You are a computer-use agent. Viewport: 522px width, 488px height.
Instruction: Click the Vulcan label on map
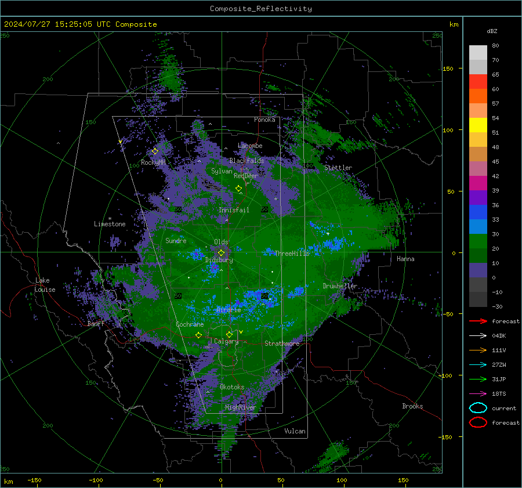click(x=295, y=431)
